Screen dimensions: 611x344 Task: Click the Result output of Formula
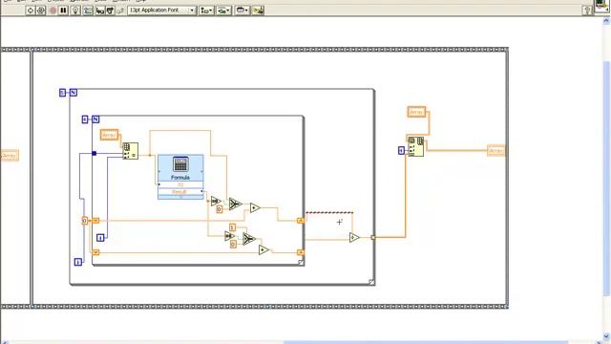[180, 191]
